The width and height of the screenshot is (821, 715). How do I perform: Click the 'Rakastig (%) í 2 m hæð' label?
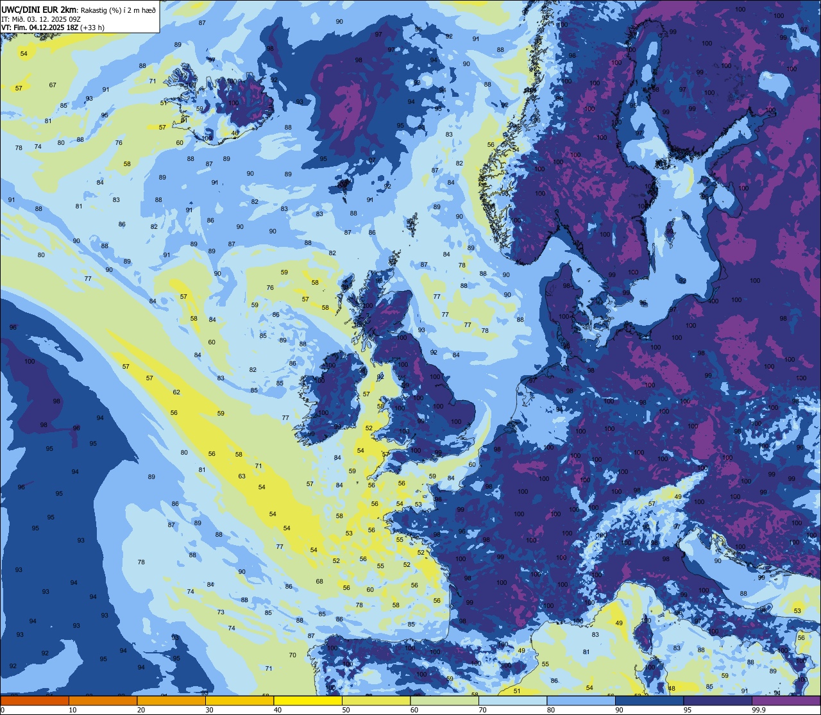(117, 10)
